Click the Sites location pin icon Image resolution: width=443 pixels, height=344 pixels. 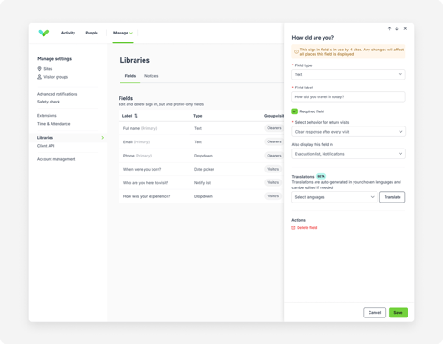coord(39,69)
